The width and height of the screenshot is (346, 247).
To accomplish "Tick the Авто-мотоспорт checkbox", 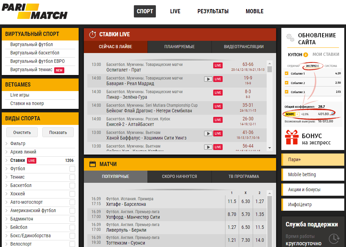I will (72, 202).
